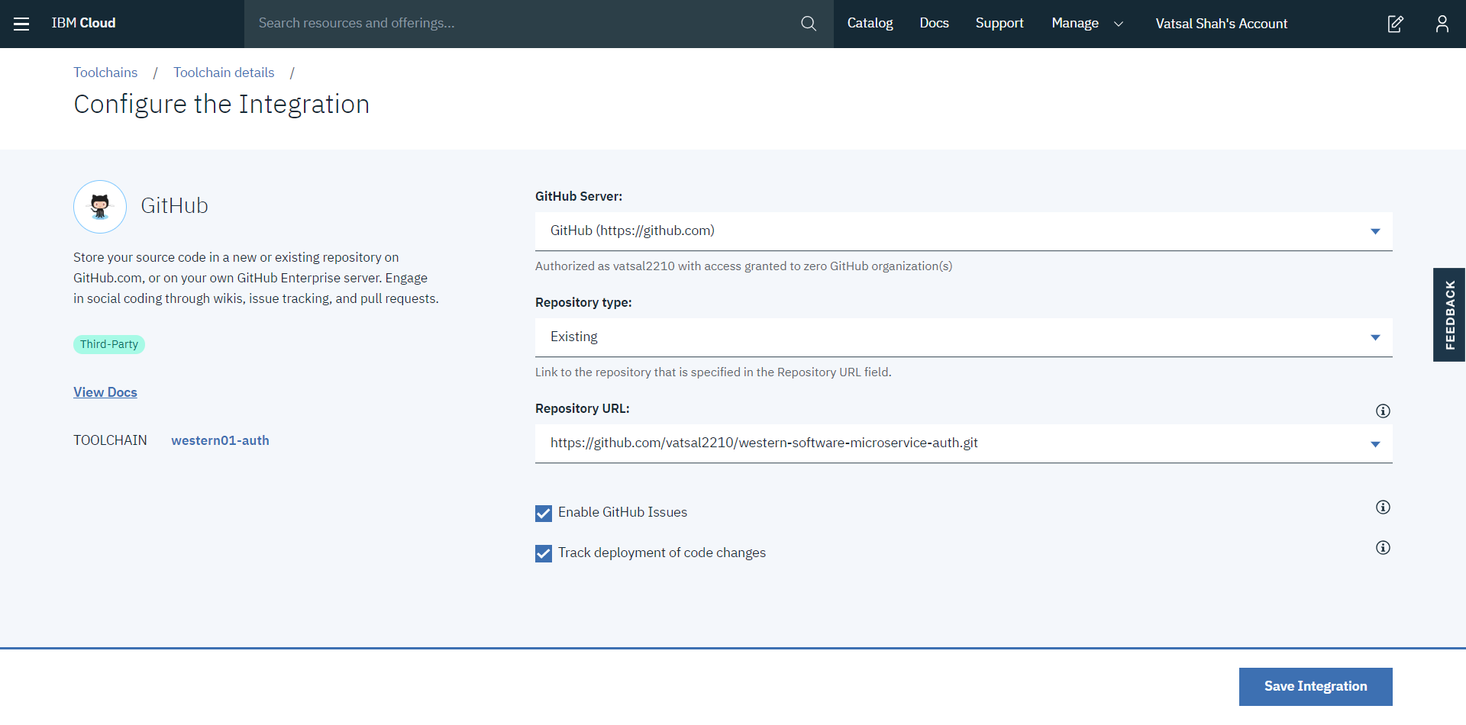Open the Catalog menu item

point(870,23)
